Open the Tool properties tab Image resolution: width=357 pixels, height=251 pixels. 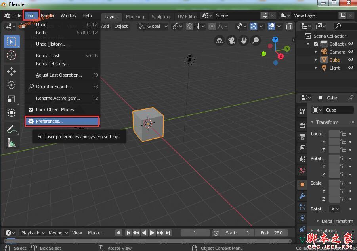click(x=302, y=111)
